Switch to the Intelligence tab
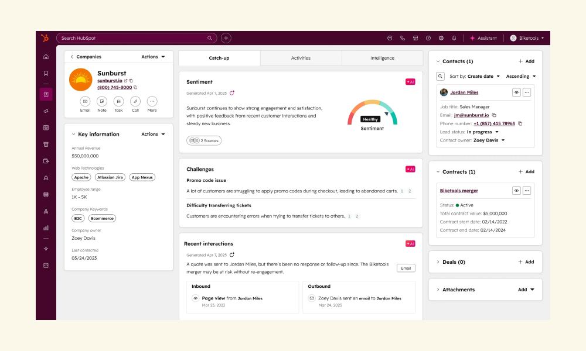 (x=382, y=58)
